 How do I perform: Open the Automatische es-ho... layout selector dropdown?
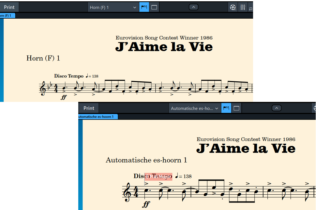coord(195,108)
